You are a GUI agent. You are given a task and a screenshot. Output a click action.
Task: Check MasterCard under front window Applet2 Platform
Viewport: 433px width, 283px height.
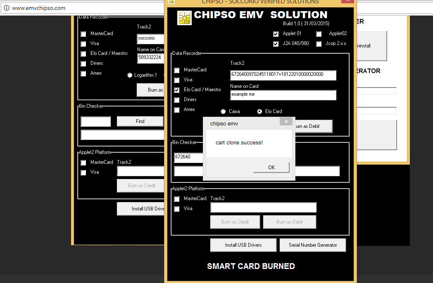coord(177,199)
